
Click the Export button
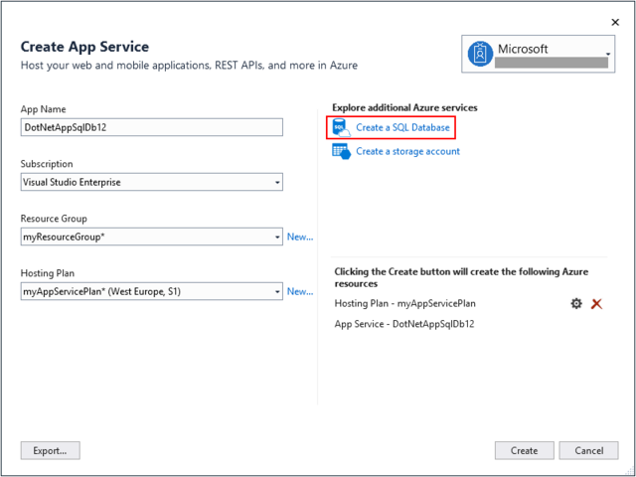51,450
